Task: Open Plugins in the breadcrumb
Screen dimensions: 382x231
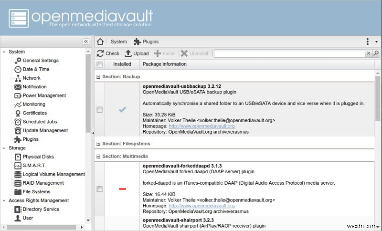Action: 150,42
